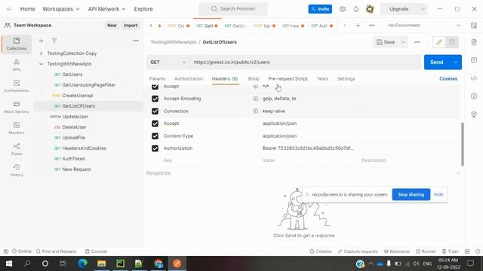Open the GET method dropdown
Viewport: 483px width, 271px height.
tap(168, 62)
